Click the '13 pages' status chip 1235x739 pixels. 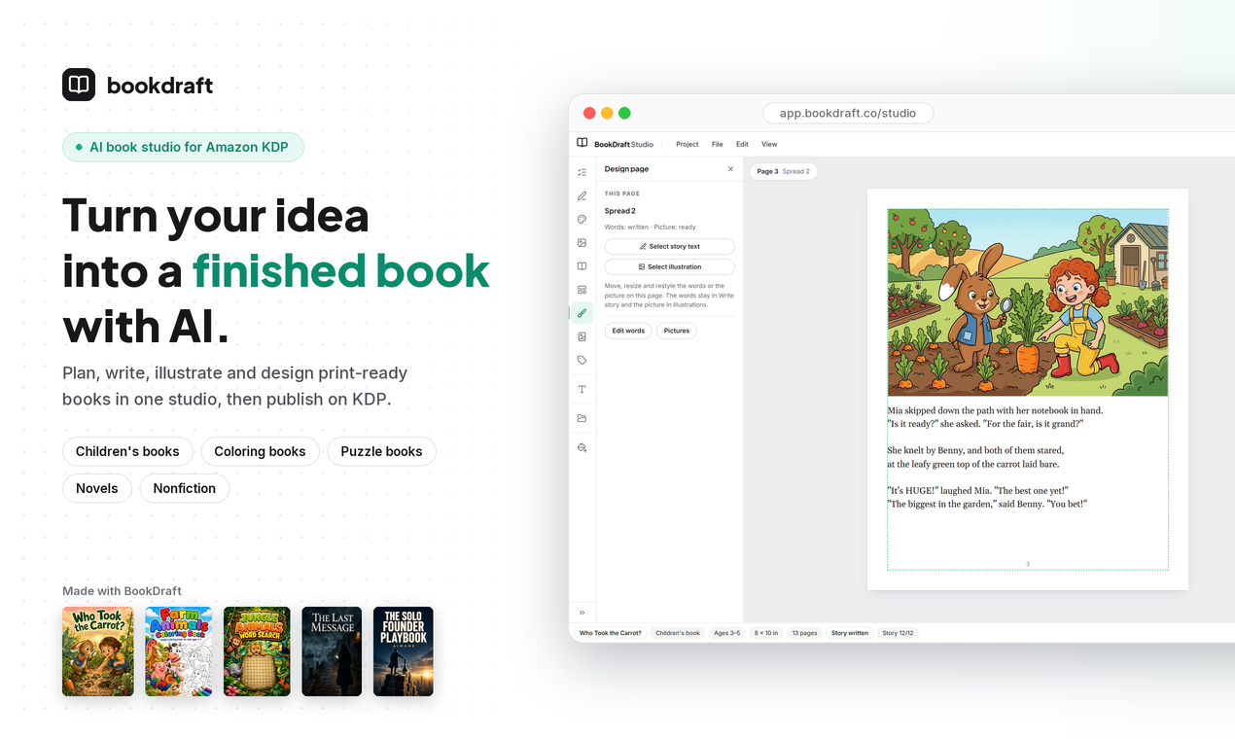coord(805,633)
